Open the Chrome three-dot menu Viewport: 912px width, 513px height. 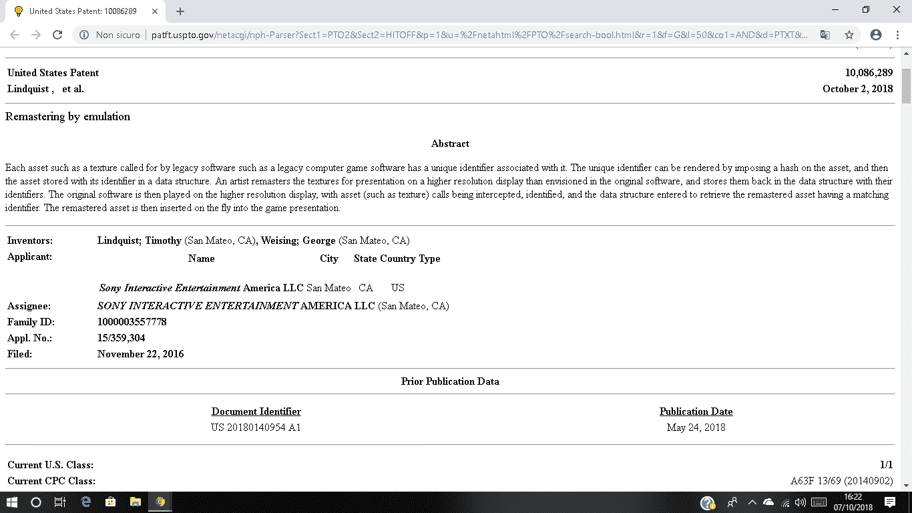(897, 35)
